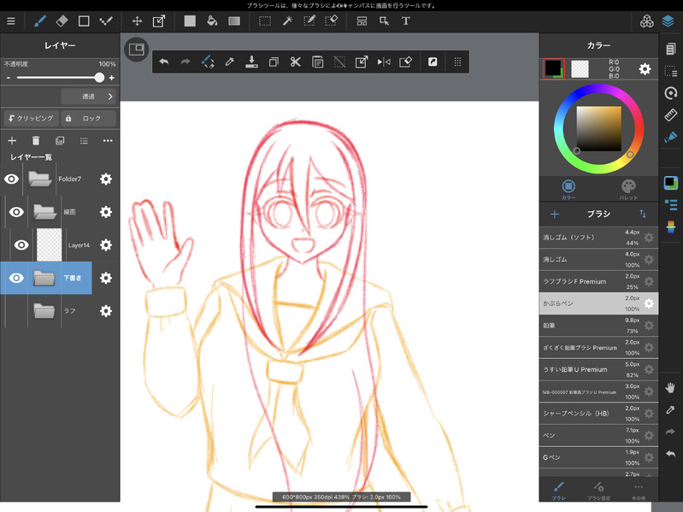Click the eyedropper in floating toolbar
Viewport: 683px width, 512px height.
(230, 62)
